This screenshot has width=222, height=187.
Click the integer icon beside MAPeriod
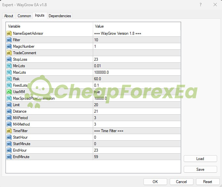click(9, 118)
